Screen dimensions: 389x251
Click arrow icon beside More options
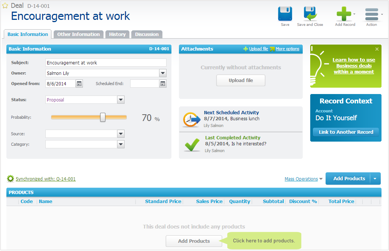pos(272,49)
